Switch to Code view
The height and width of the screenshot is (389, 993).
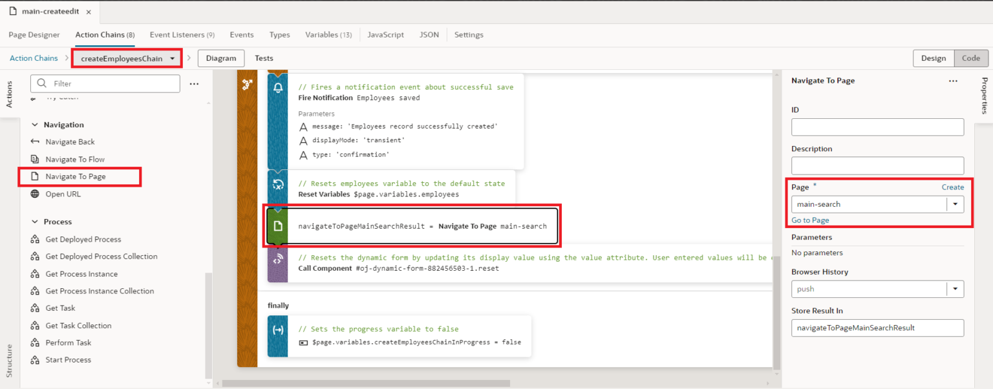tap(971, 58)
